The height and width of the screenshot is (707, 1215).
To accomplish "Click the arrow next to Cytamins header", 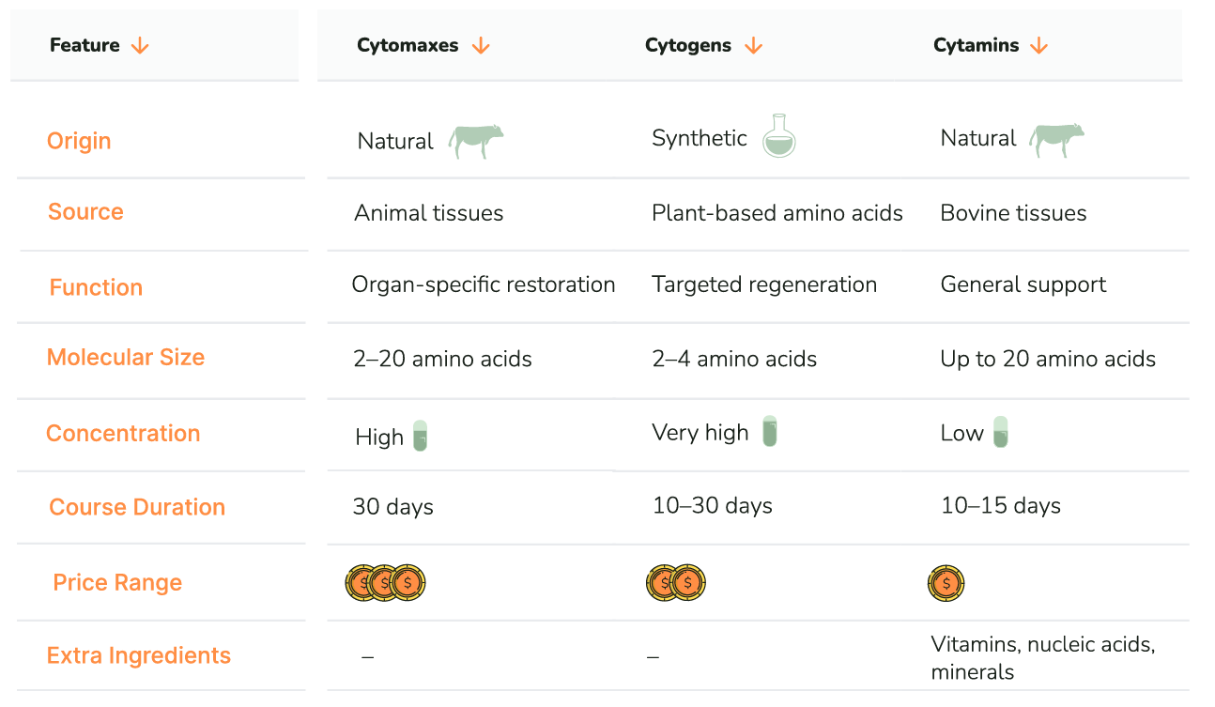I will (1038, 46).
